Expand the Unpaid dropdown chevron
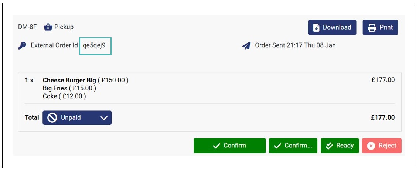The image size is (419, 171). [104, 118]
